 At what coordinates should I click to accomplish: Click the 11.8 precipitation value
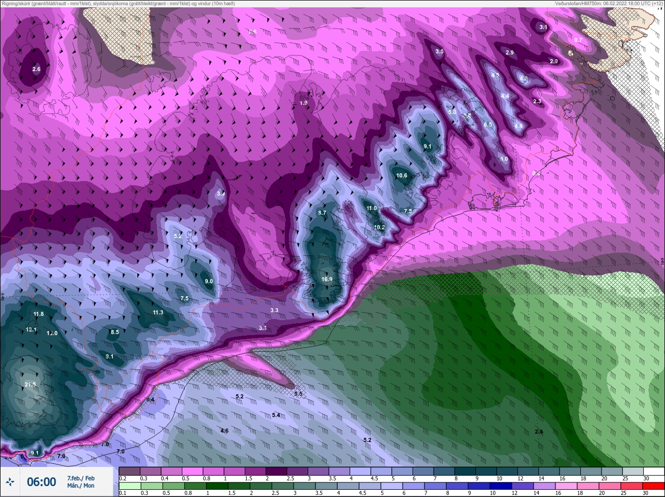[x=38, y=314]
